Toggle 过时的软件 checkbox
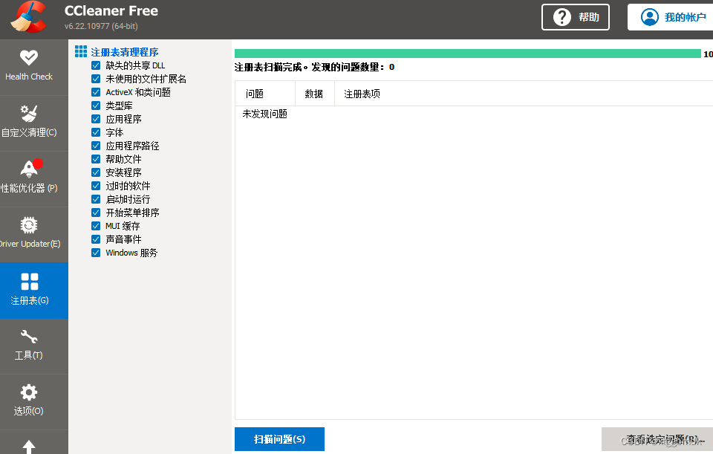This screenshot has width=713, height=454. click(x=96, y=186)
